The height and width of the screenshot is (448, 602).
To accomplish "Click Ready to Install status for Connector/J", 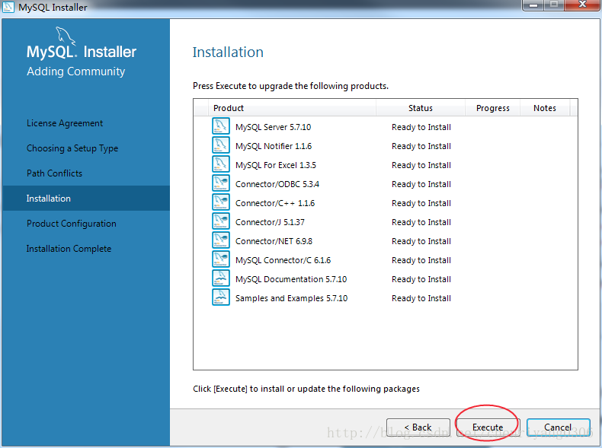I will point(421,222).
